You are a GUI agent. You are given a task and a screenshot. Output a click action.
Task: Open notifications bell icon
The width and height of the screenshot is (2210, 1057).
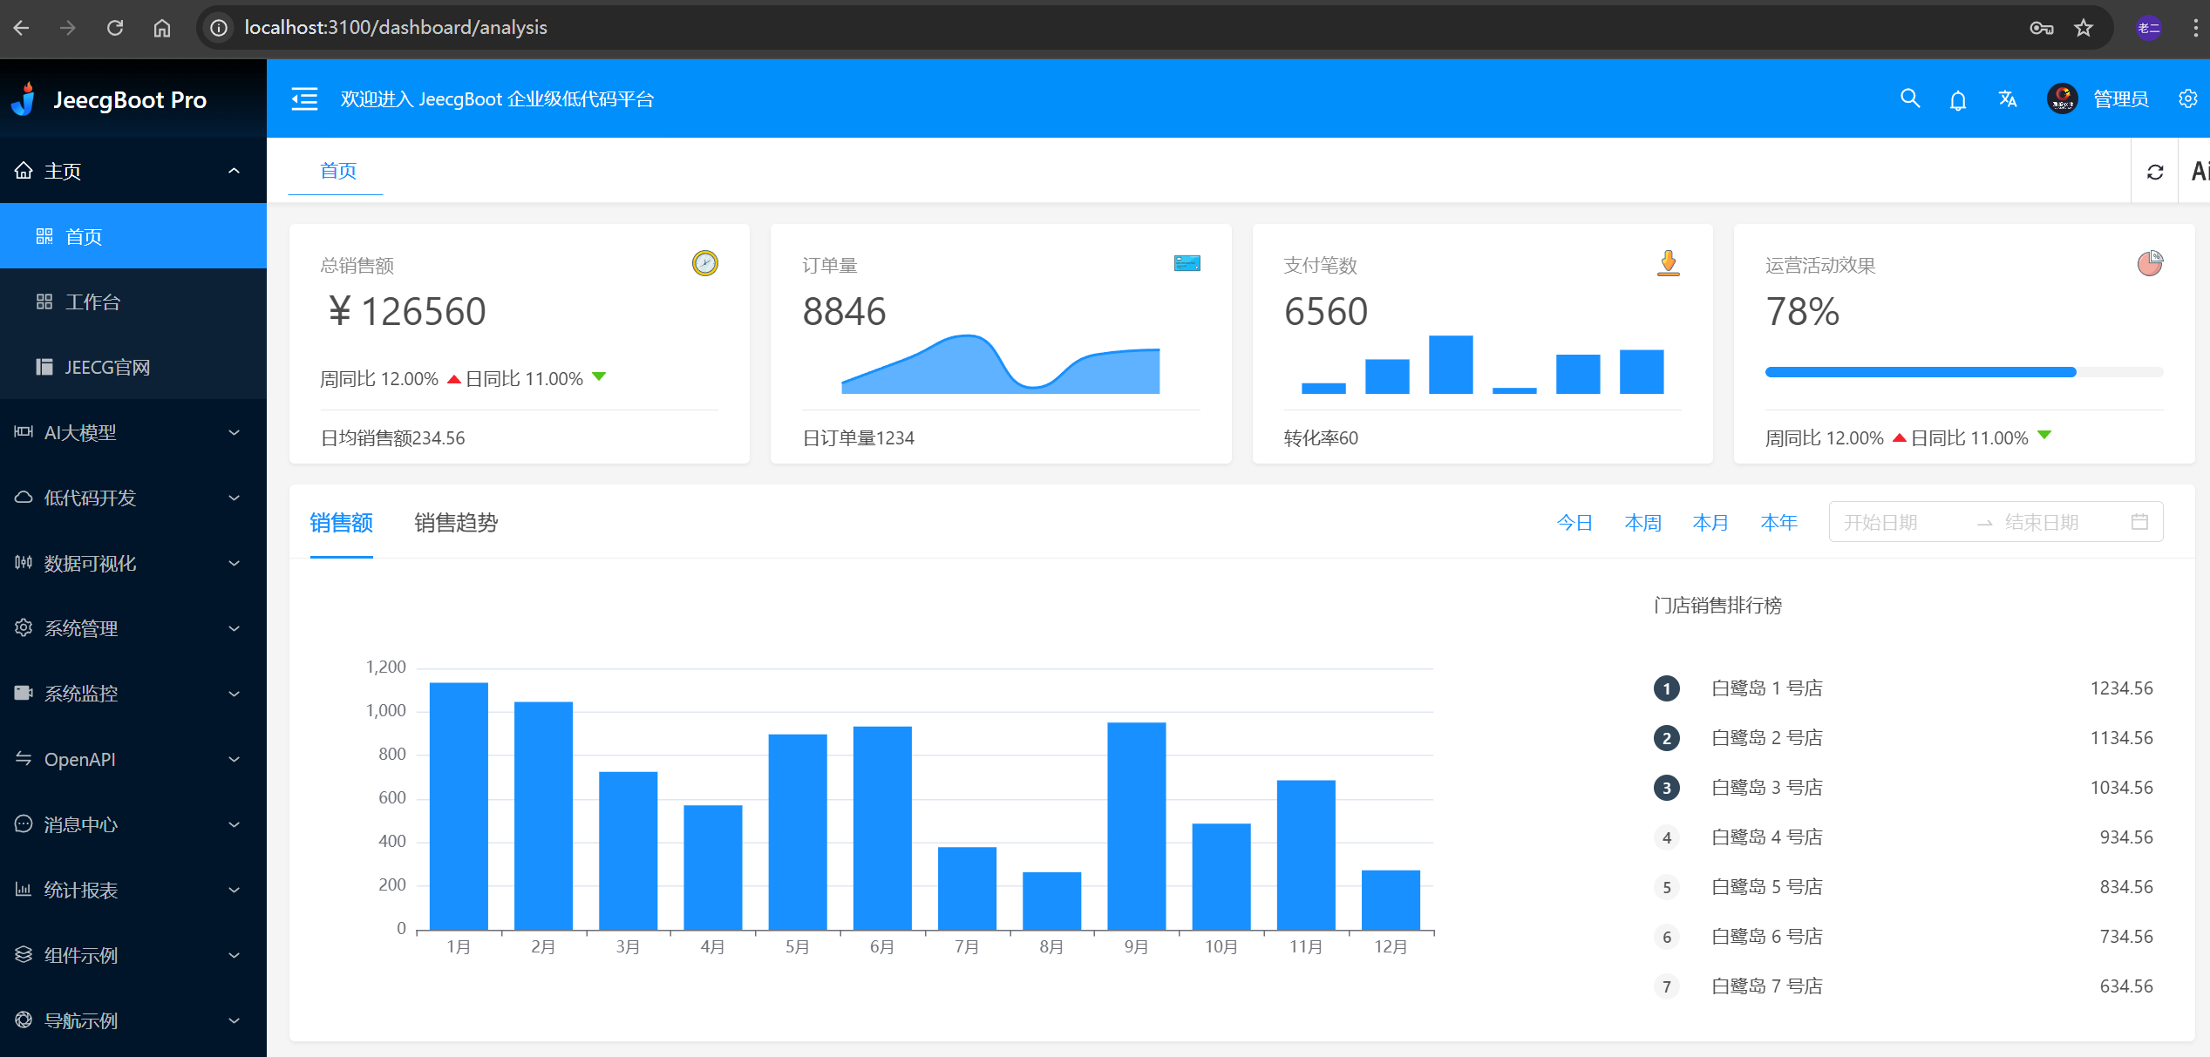pos(1958,99)
